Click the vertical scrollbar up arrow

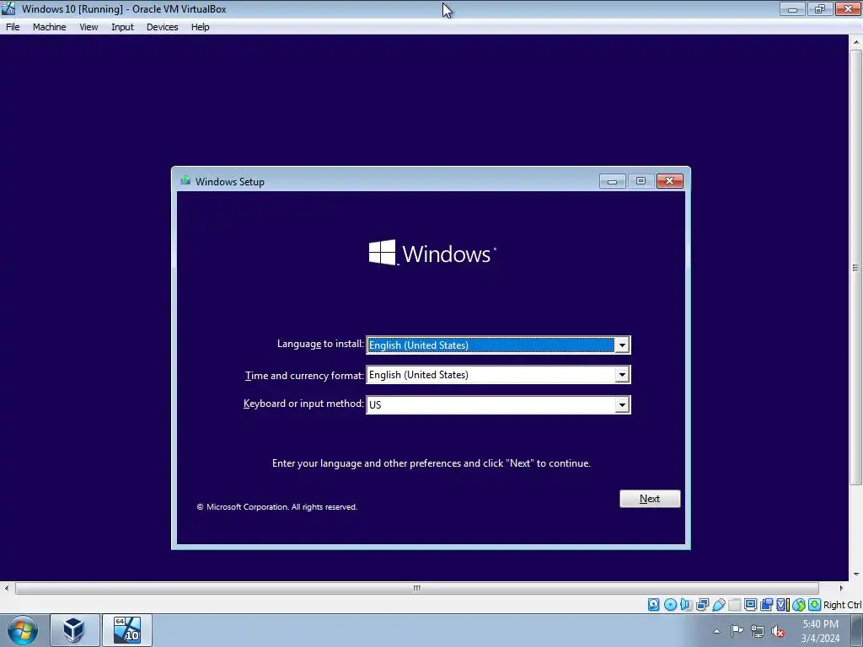coord(856,42)
